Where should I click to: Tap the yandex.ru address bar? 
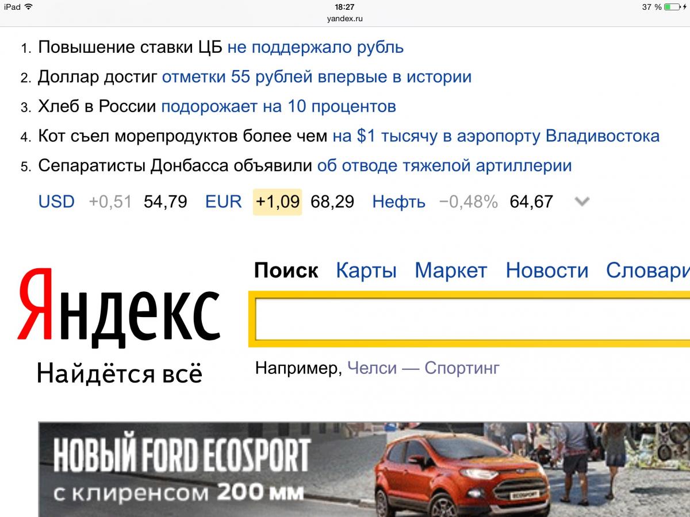(x=345, y=18)
